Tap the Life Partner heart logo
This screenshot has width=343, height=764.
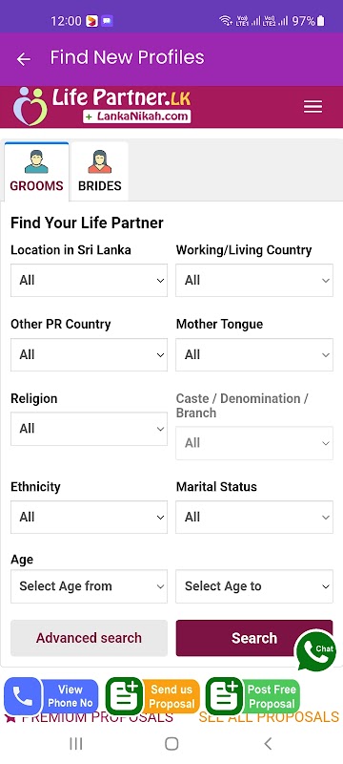coord(30,107)
